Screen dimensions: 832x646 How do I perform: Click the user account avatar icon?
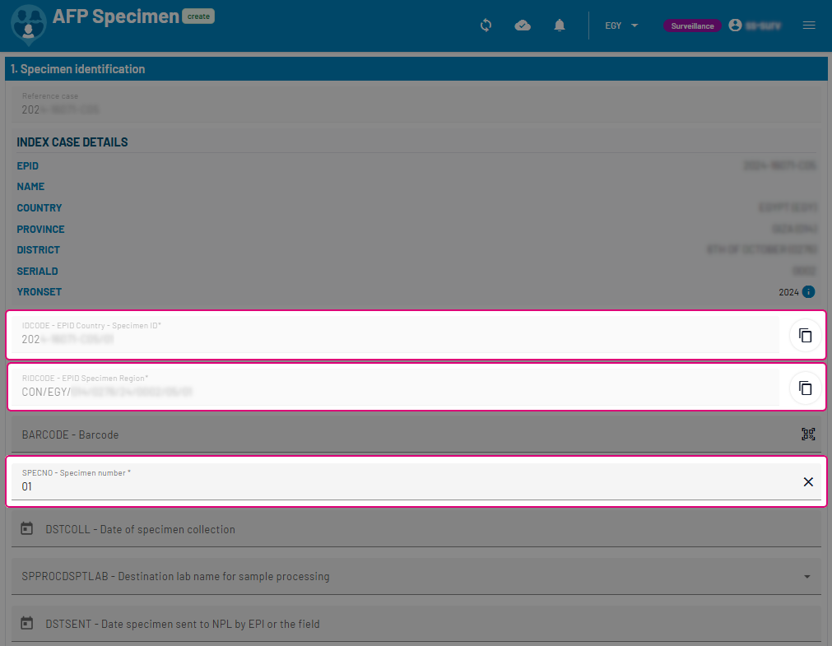pyautogui.click(x=735, y=26)
